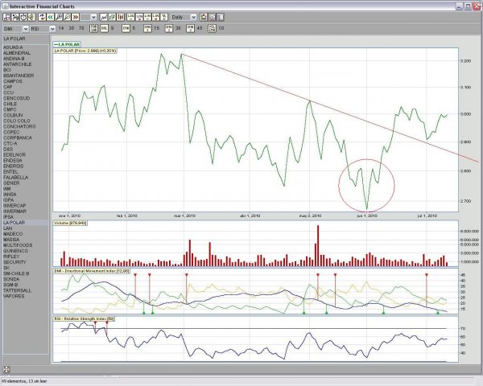Select ENDESA in the stock list
Viewport: 483px width, 386px height.
click(13, 160)
